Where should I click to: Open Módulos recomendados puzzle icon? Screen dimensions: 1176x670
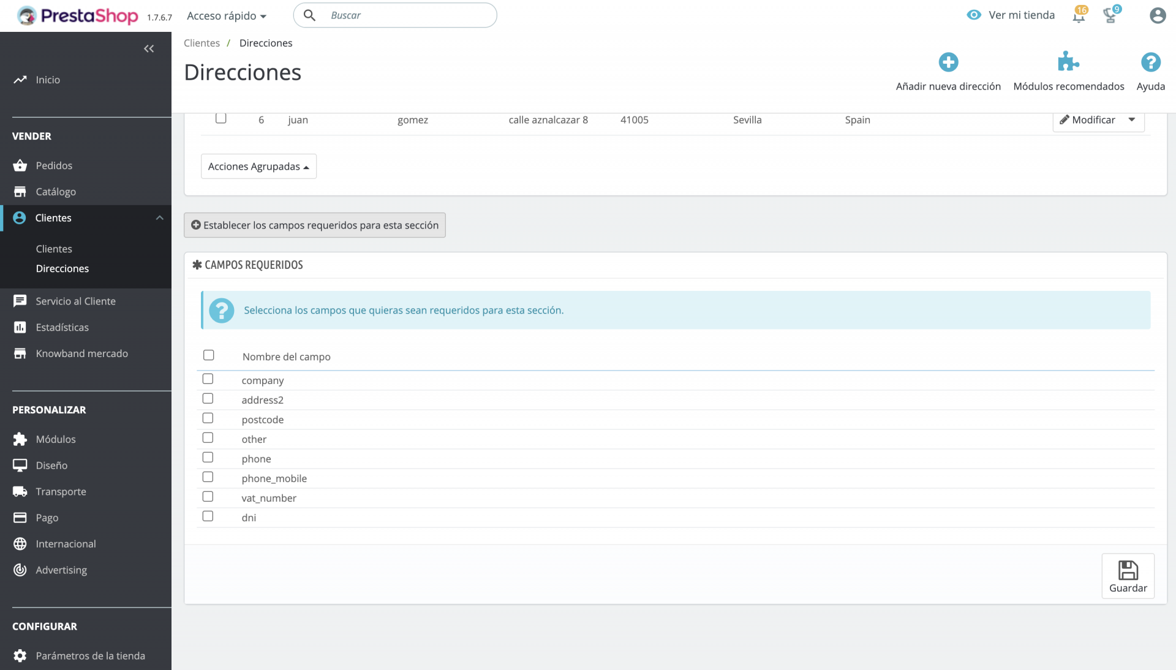click(x=1068, y=62)
